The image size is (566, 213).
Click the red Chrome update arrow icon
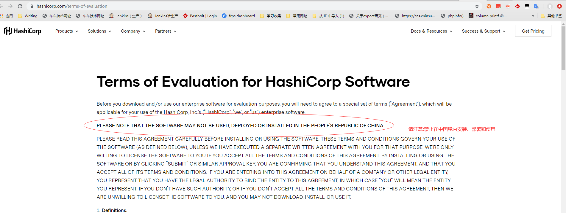tap(559, 6)
